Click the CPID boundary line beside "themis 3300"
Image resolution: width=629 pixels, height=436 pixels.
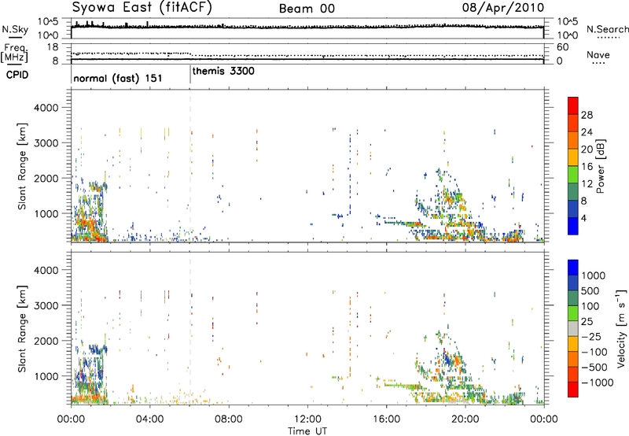point(190,75)
